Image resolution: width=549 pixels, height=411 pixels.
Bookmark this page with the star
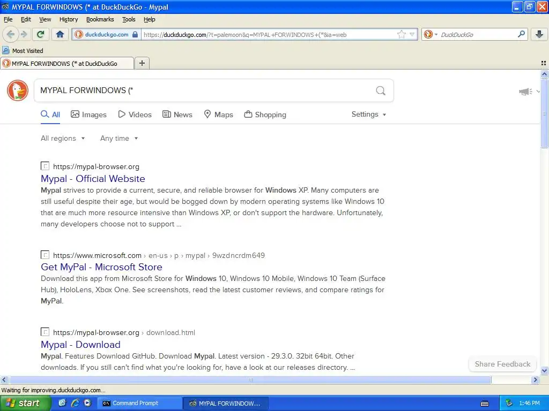click(401, 35)
